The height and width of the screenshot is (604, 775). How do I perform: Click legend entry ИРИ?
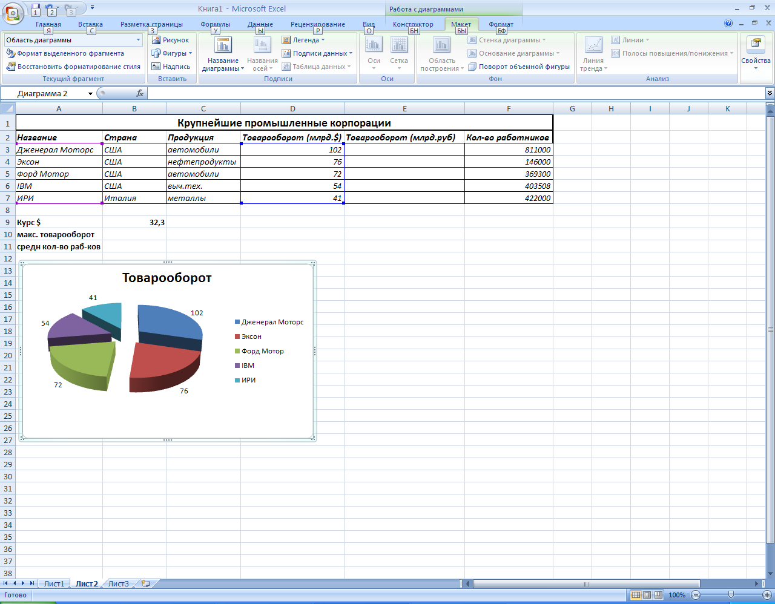point(245,380)
